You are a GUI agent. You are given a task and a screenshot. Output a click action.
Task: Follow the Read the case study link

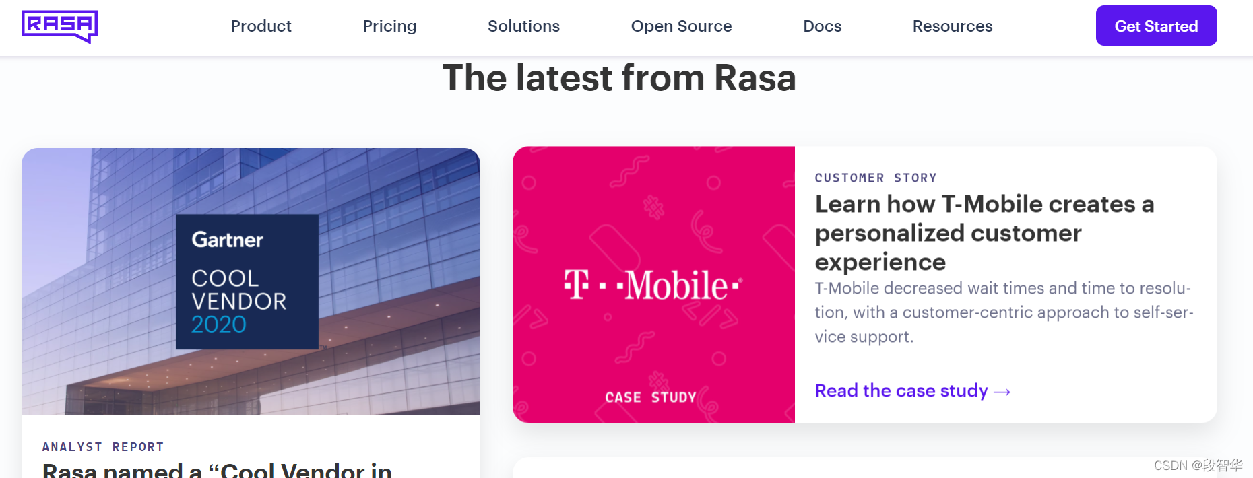(x=903, y=390)
